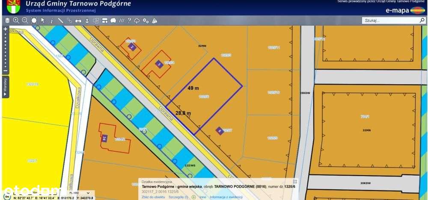Open 'Informacja z ewidencji' link
This screenshot has height=200, width=428.
[226, 197]
